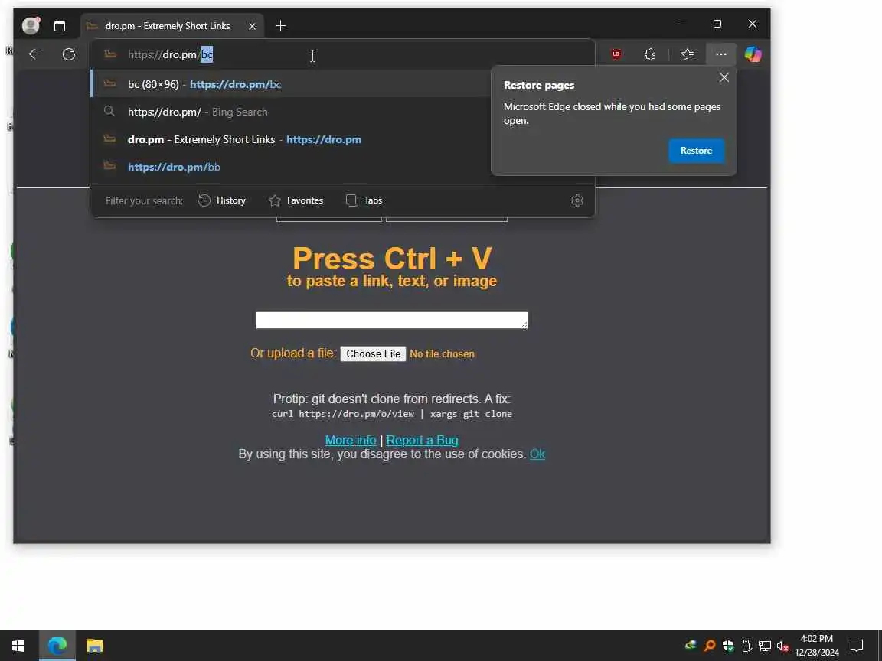Open the Report a Bug link
This screenshot has width=882, height=661.
422,440
